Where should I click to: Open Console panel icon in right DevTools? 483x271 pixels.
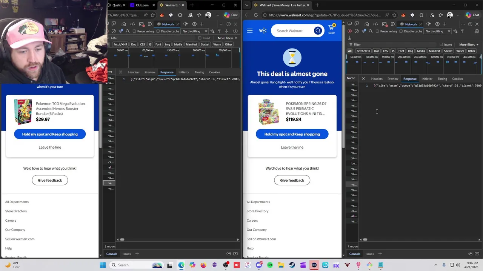point(384,24)
